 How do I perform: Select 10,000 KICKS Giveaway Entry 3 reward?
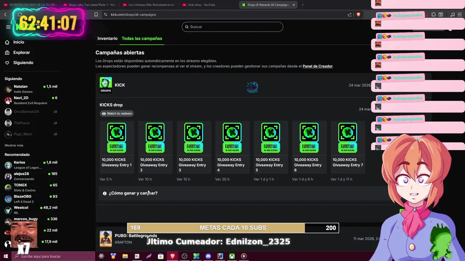coord(194,147)
